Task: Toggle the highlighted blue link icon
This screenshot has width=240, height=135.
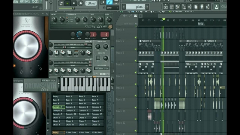Action: [x=109, y=2]
